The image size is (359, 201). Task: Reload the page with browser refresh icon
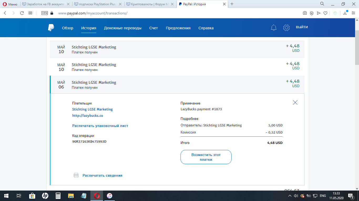(x=22, y=13)
